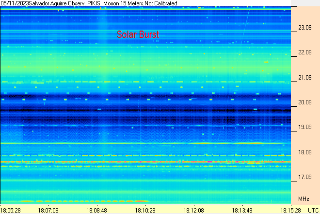Select the 23.09 MHz frequency label
Image resolution: width=320 pixels, height=214 pixels.
pyautogui.click(x=305, y=28)
